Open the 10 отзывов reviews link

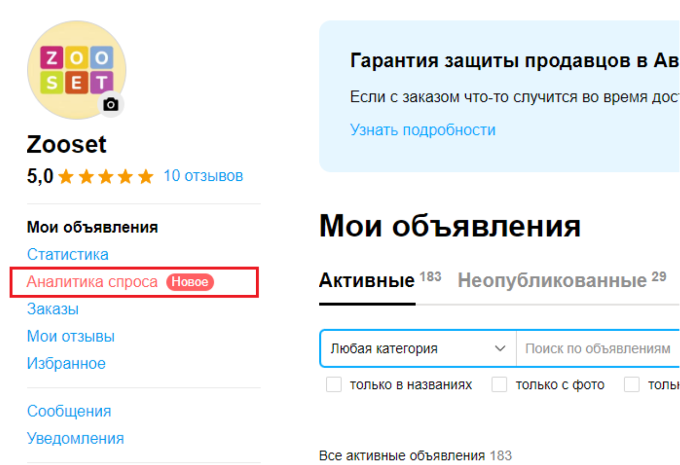(203, 176)
